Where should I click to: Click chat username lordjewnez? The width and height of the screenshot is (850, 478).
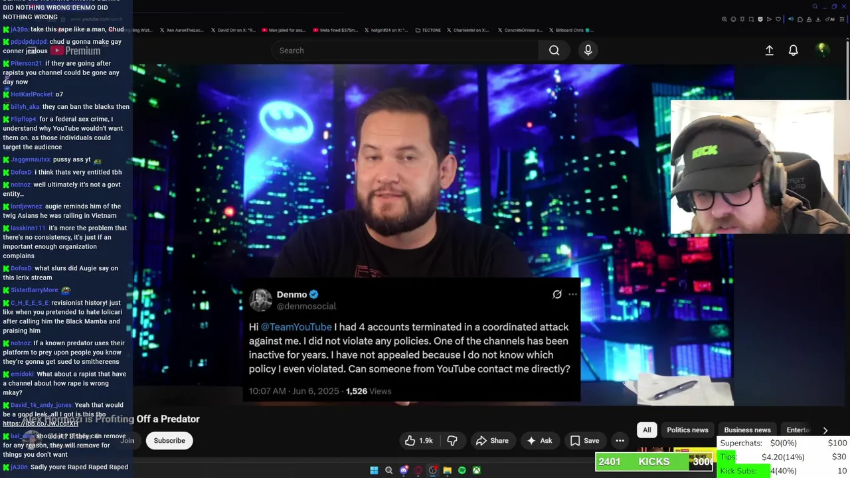click(26, 206)
